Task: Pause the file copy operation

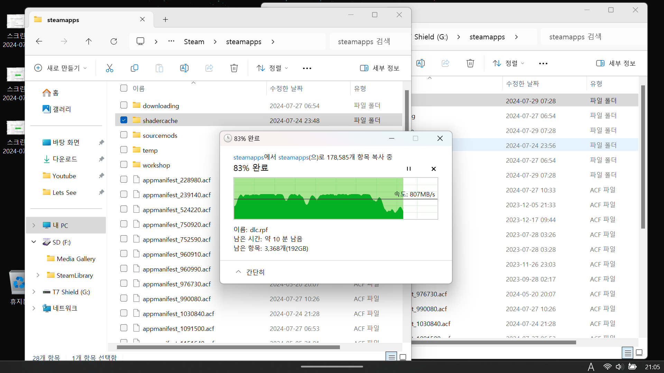Action: click(408, 169)
